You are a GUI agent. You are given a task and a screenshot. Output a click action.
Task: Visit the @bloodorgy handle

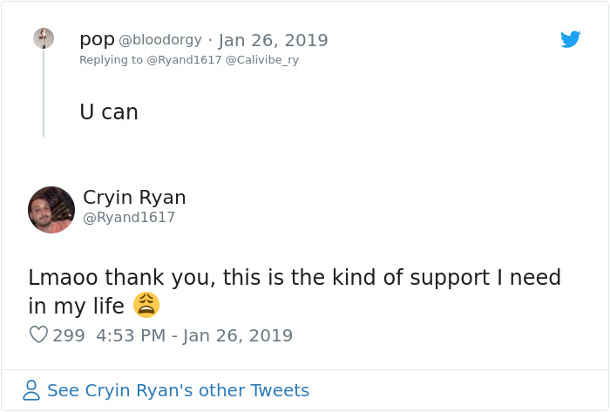coord(159,40)
